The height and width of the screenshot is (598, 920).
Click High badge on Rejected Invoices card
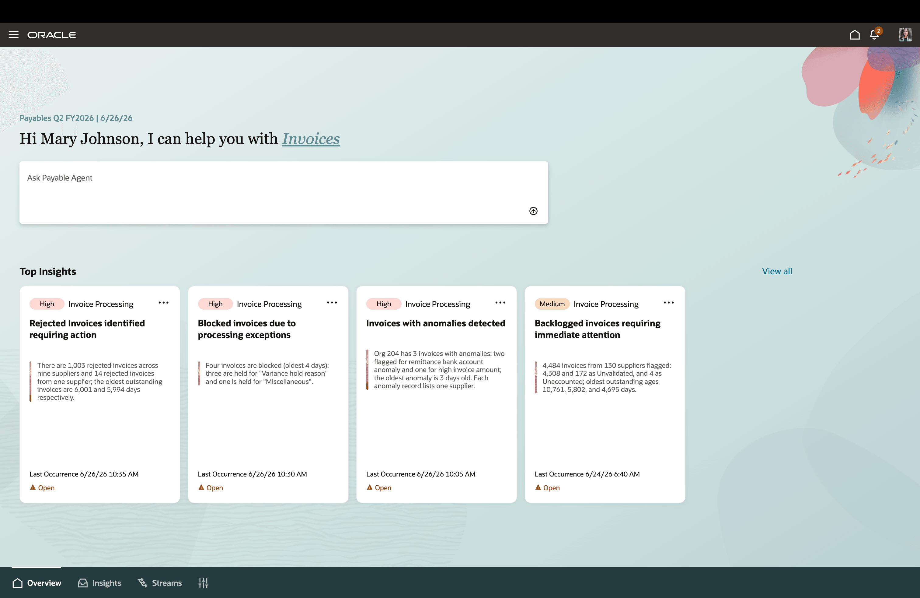click(47, 304)
